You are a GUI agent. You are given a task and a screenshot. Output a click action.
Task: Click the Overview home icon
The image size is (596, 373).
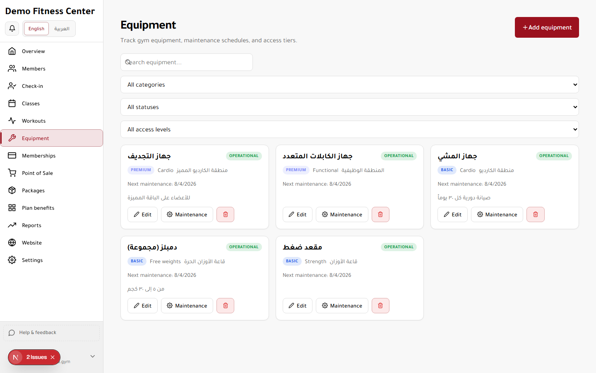pos(12,51)
